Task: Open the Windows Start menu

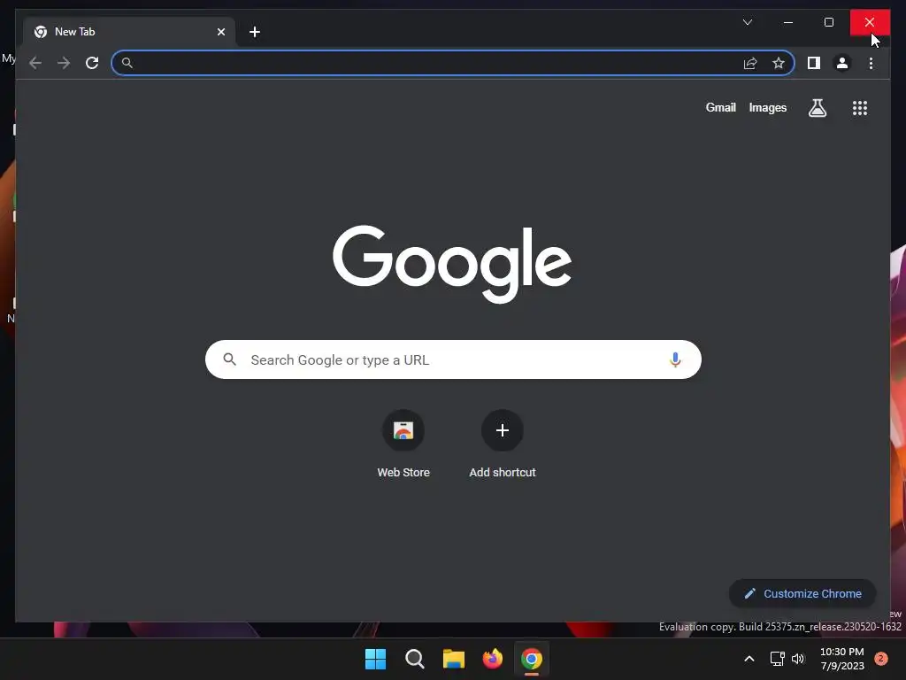Action: [x=375, y=659]
